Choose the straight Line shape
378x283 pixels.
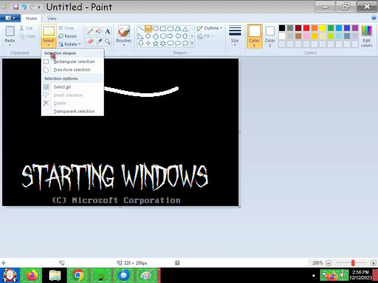tap(141, 29)
